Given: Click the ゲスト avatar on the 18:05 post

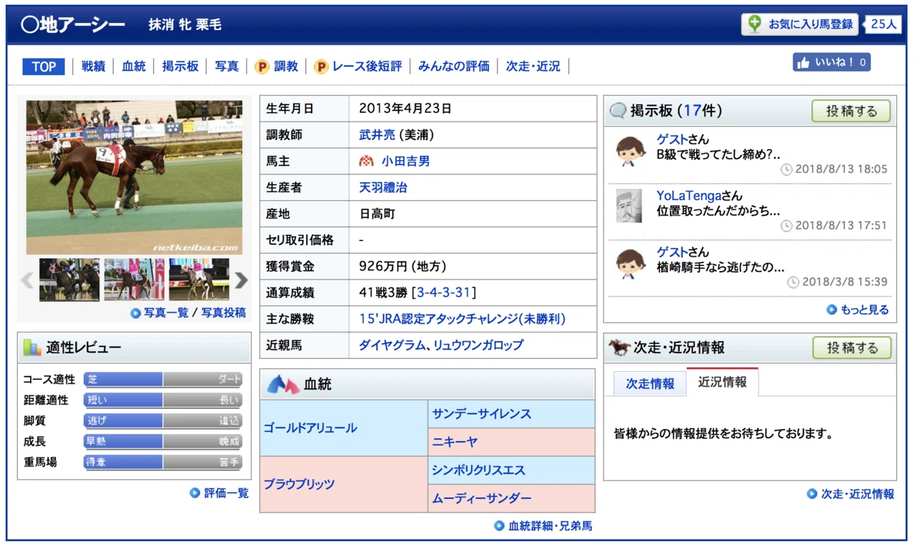Looking at the screenshot, I should click(631, 150).
